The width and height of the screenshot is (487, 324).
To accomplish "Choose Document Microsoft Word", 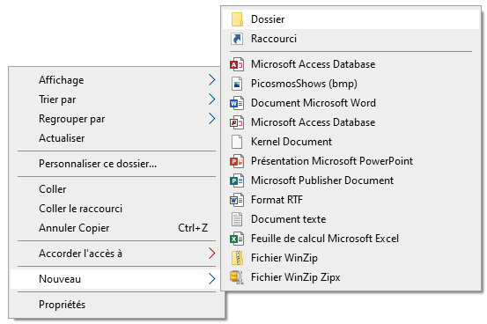I will [x=351, y=103].
